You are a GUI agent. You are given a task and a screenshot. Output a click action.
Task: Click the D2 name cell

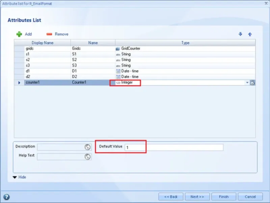93,77
